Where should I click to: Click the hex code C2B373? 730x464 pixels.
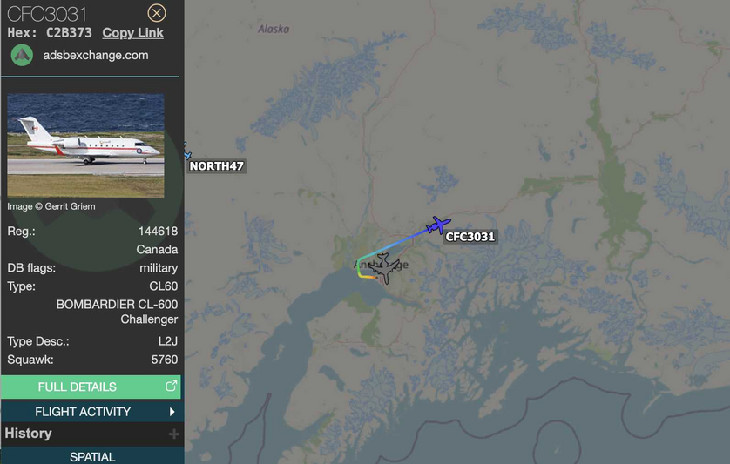(69, 33)
